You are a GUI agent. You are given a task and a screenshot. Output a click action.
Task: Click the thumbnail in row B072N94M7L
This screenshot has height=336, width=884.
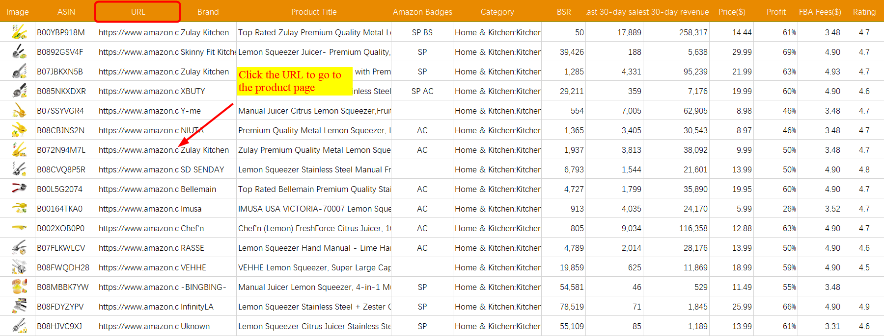(19, 150)
